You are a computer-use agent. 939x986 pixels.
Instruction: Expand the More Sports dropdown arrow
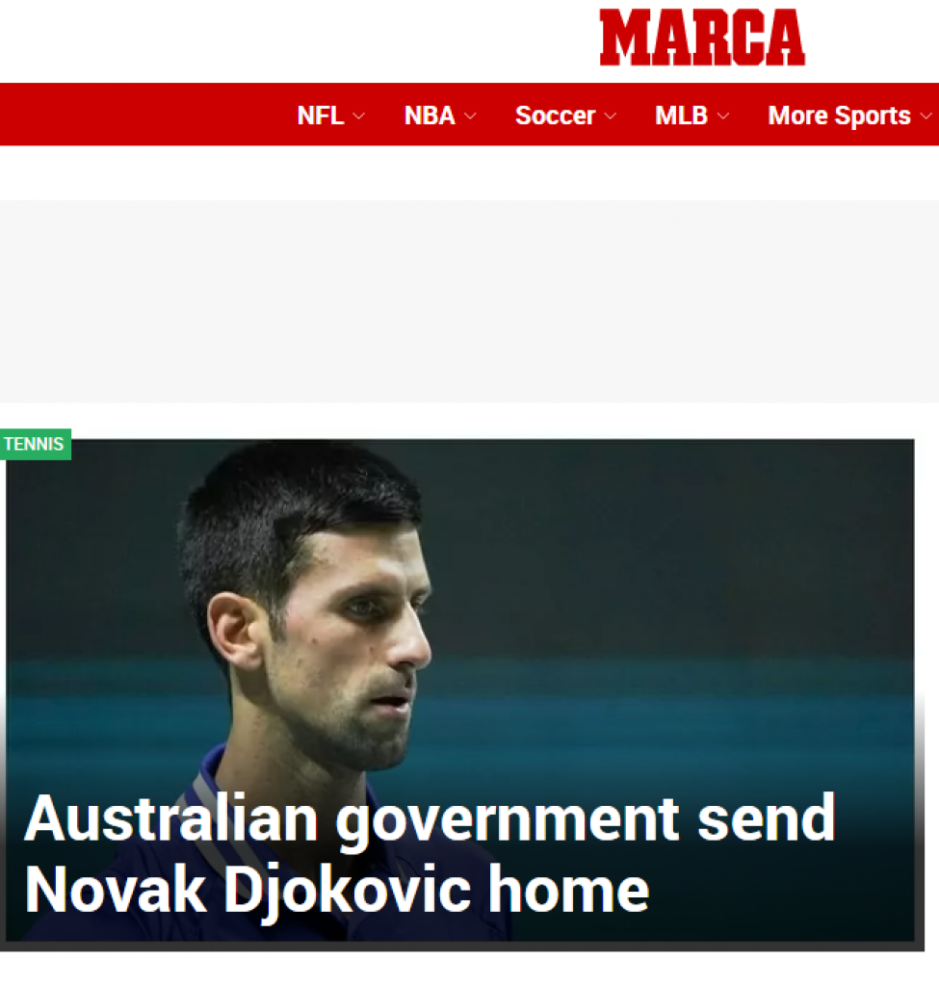click(x=926, y=117)
